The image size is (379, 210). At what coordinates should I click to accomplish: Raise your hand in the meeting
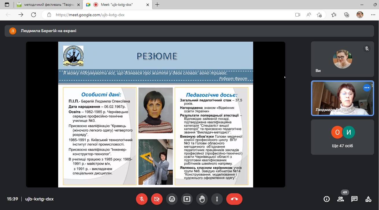pos(202,199)
